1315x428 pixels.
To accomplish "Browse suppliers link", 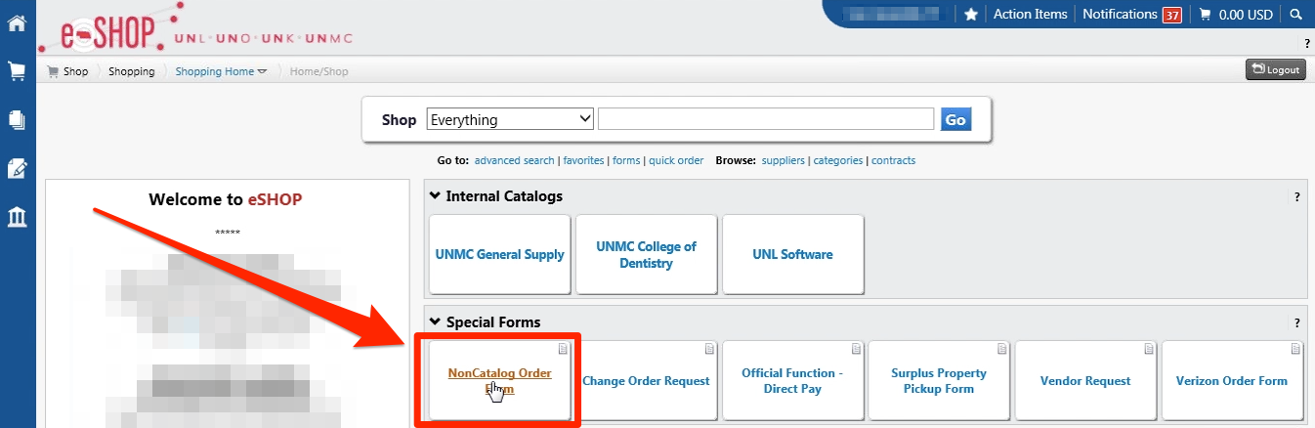I will [x=784, y=160].
